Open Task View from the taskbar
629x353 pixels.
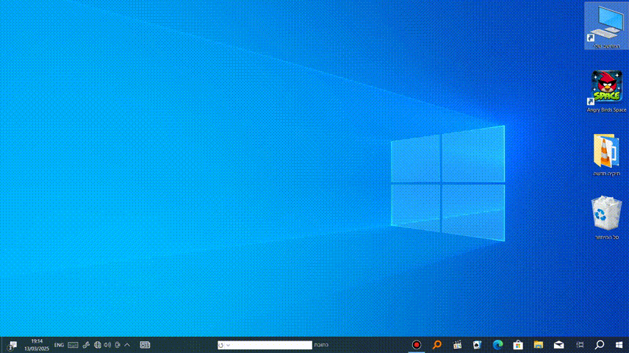point(580,345)
